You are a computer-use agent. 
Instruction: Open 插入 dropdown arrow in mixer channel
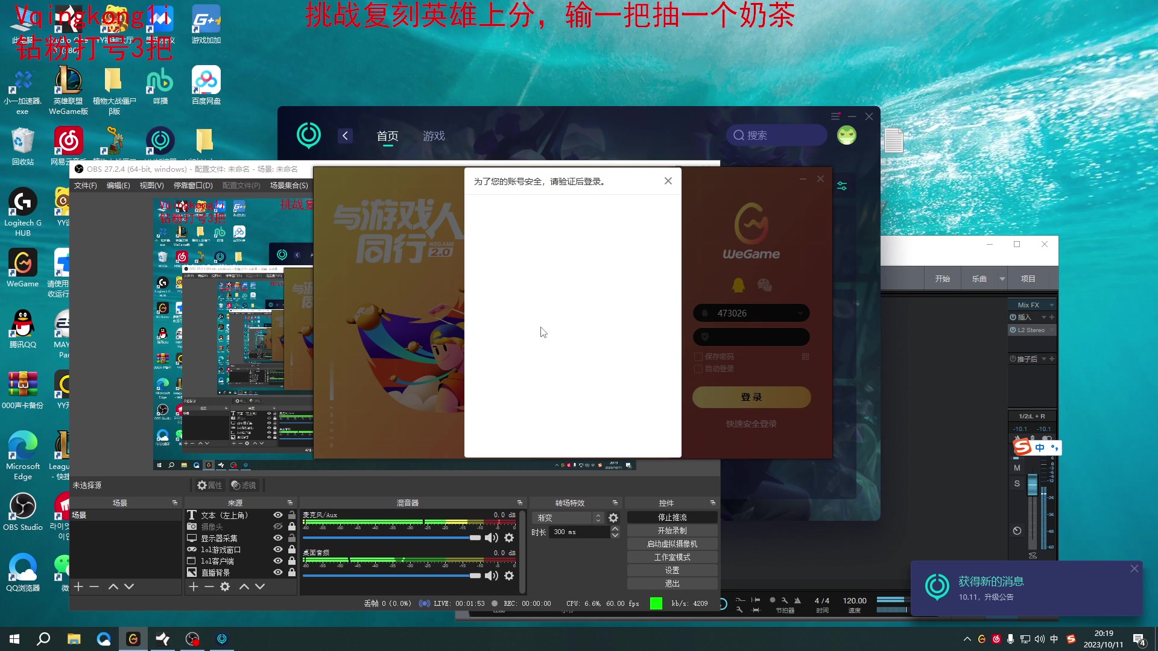1044,317
